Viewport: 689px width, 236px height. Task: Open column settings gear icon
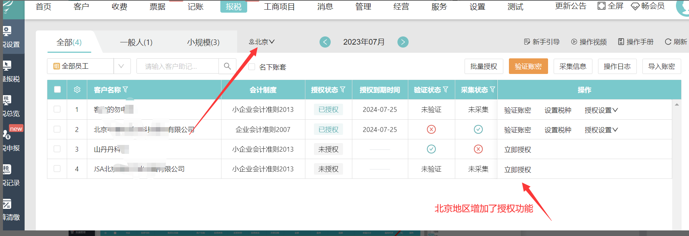pos(77,90)
